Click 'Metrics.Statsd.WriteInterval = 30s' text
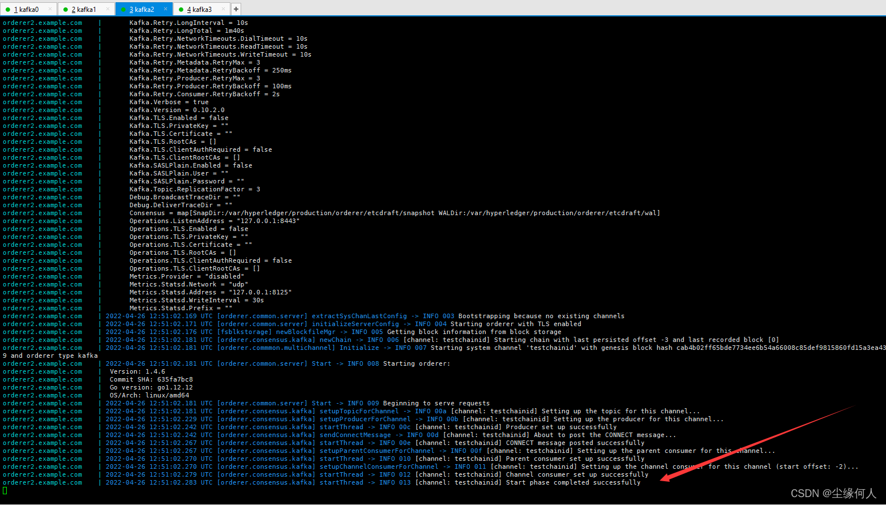The height and width of the screenshot is (505, 886). [x=196, y=300]
